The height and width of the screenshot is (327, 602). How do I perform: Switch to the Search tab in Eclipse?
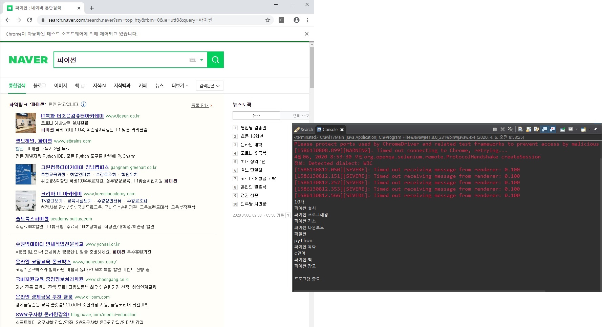tap(304, 130)
